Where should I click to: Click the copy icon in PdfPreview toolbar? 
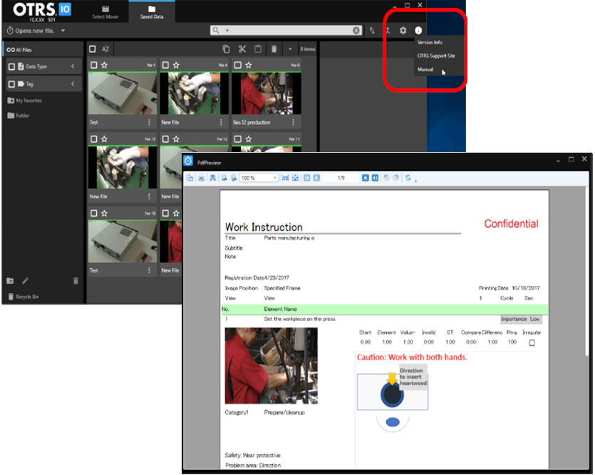pos(190,178)
